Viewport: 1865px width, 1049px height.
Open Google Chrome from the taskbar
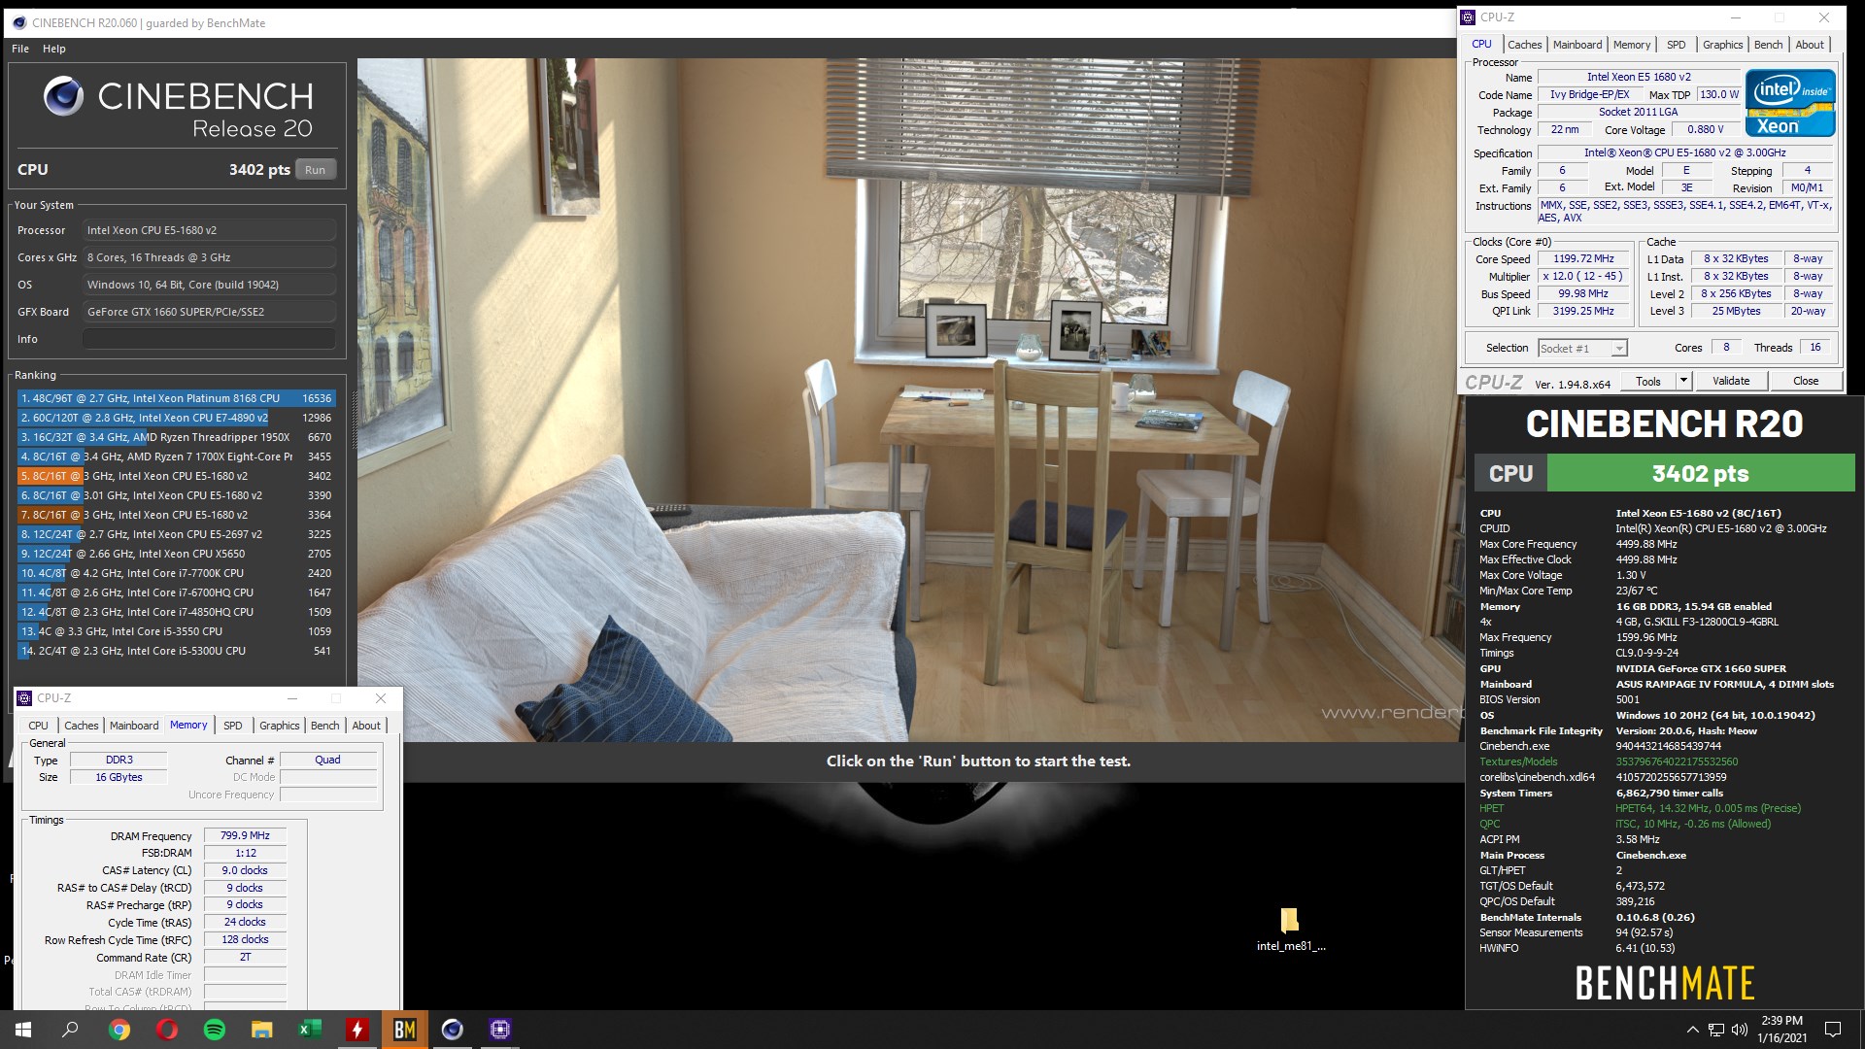point(119,1030)
